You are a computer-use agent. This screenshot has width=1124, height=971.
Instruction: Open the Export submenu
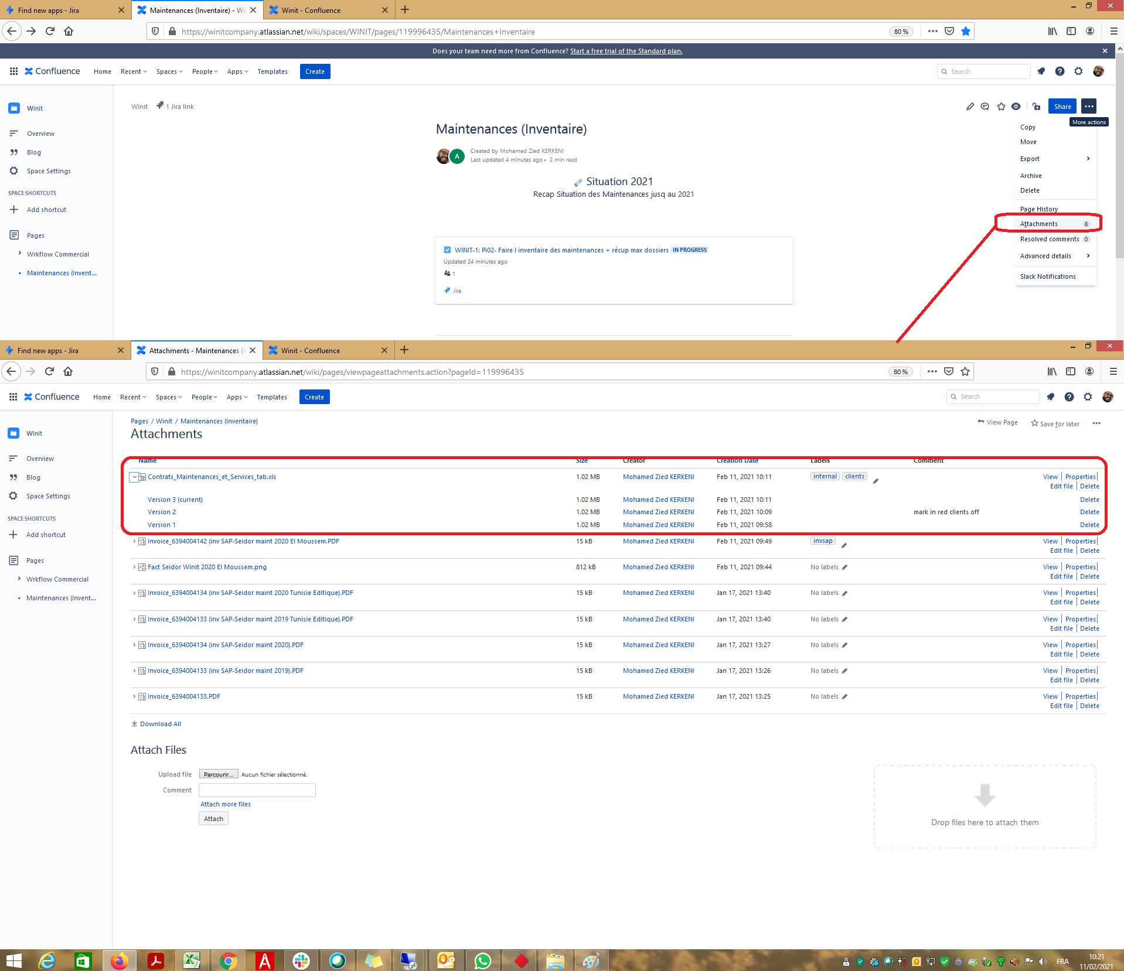pyautogui.click(x=1055, y=159)
